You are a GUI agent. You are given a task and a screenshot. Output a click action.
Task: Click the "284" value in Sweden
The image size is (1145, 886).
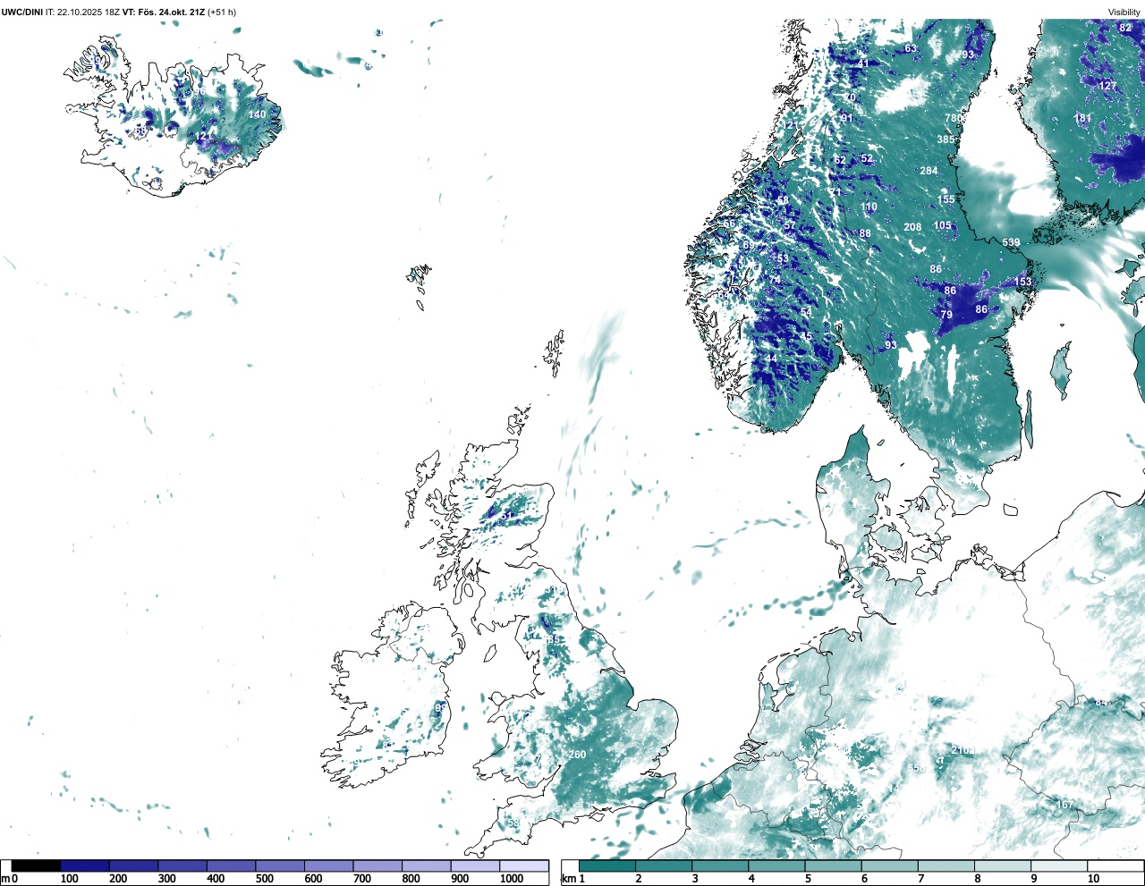(x=929, y=171)
